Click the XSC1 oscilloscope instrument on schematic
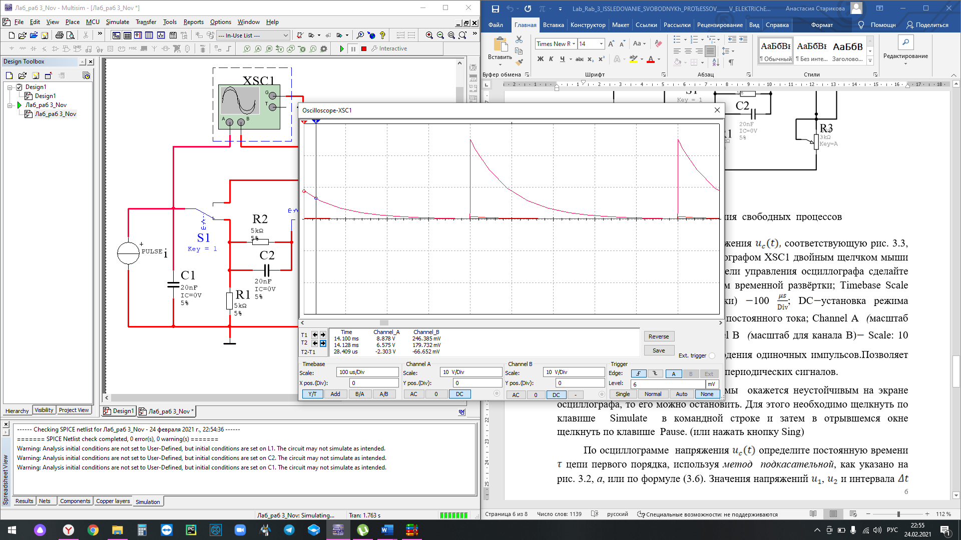 pos(249,106)
